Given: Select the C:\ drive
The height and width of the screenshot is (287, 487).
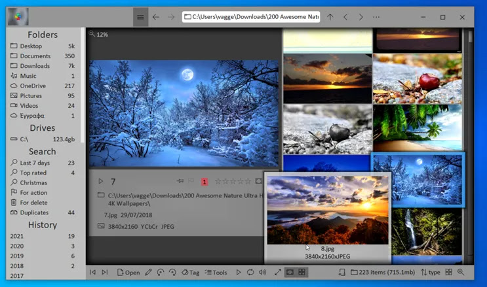Looking at the screenshot, I should (43, 139).
